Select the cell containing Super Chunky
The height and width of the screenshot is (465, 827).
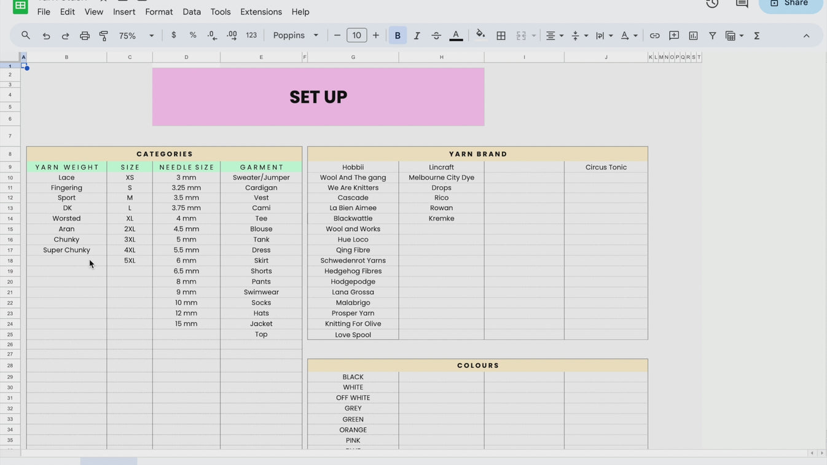(x=66, y=249)
